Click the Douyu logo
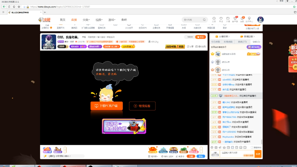297x167 pixels. coord(44,20)
